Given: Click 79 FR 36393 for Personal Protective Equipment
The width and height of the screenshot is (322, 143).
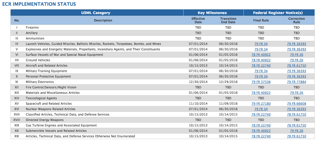Looking at the screenshot, I should (297, 76).
